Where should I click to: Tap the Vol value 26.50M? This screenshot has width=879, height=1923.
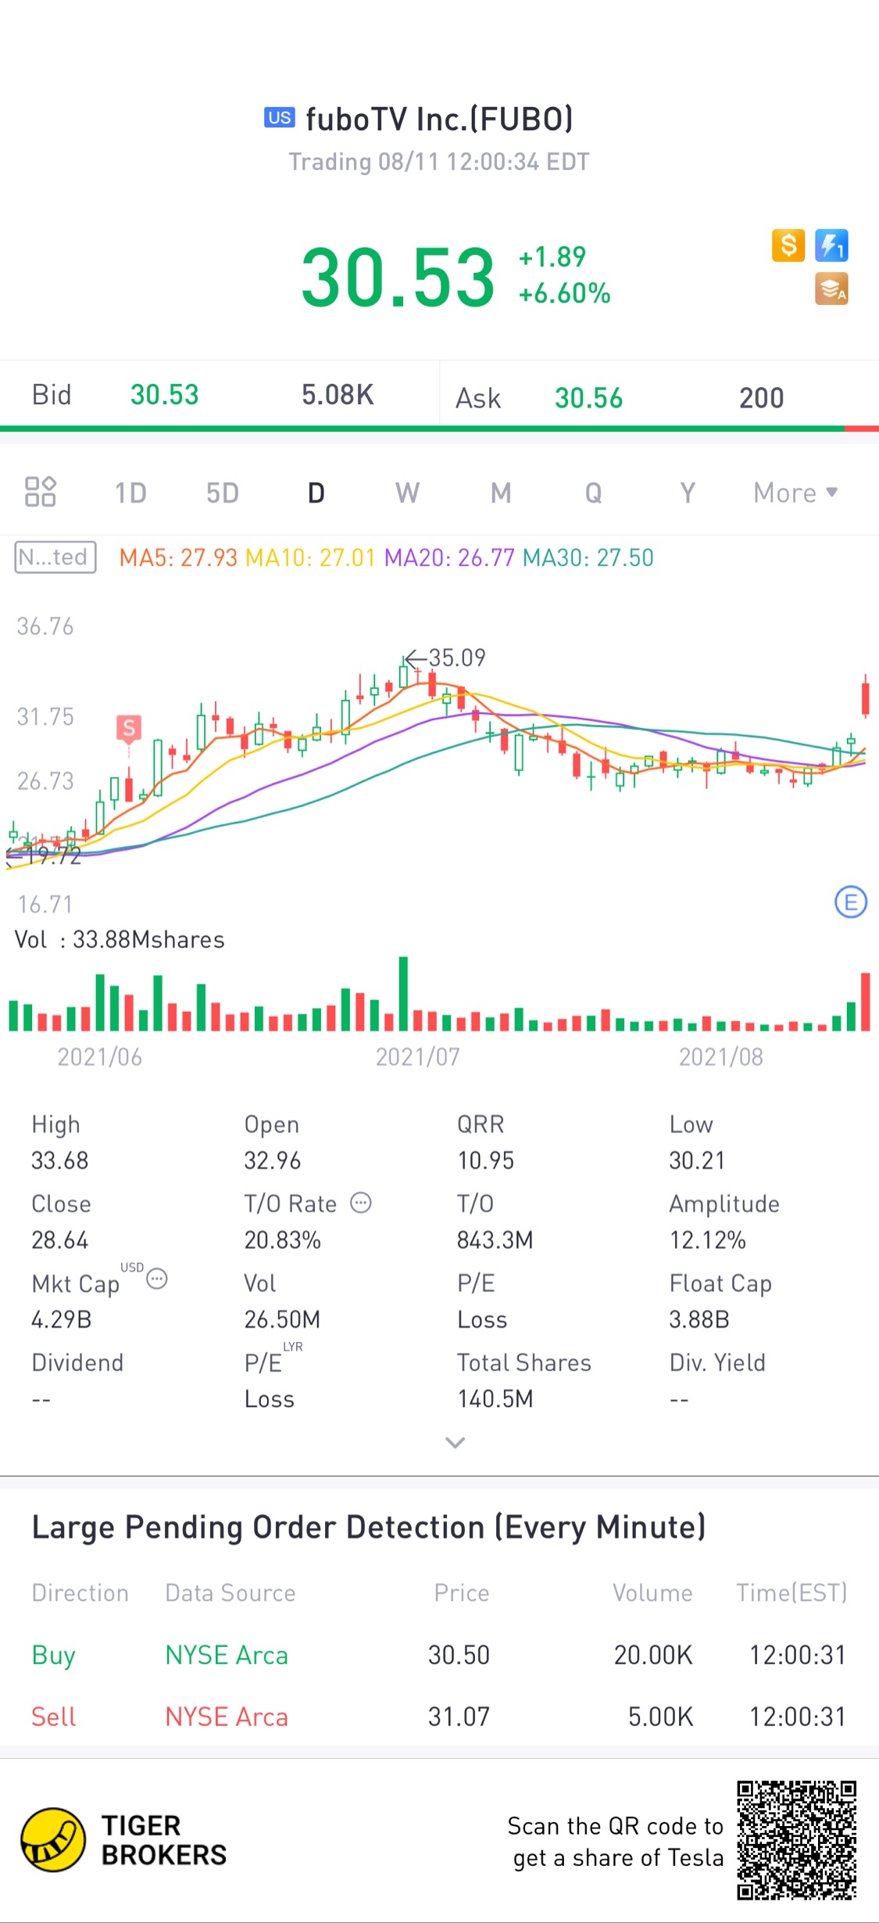(283, 1320)
